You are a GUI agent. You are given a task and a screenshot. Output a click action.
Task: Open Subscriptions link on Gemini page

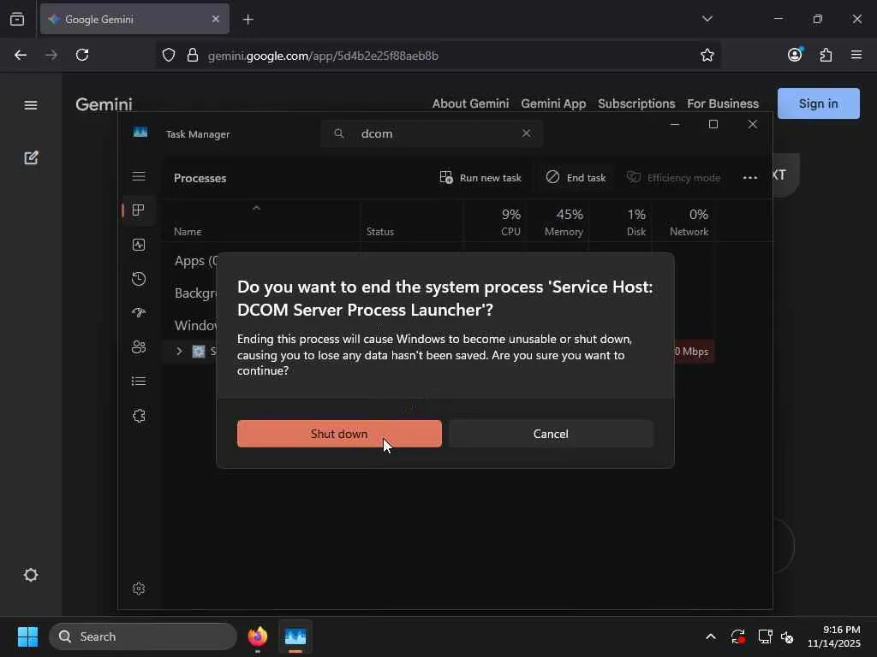(636, 104)
